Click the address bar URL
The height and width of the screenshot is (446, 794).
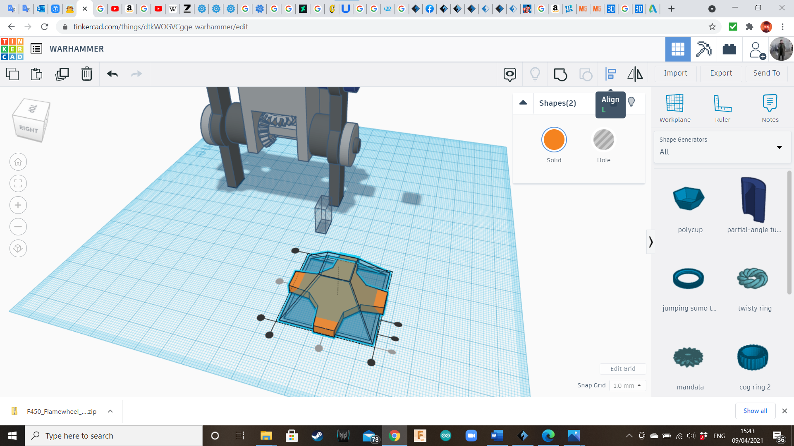[160, 27]
